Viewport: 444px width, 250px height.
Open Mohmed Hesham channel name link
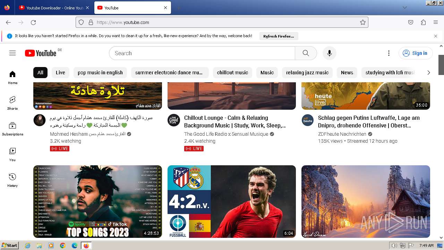(x=88, y=134)
